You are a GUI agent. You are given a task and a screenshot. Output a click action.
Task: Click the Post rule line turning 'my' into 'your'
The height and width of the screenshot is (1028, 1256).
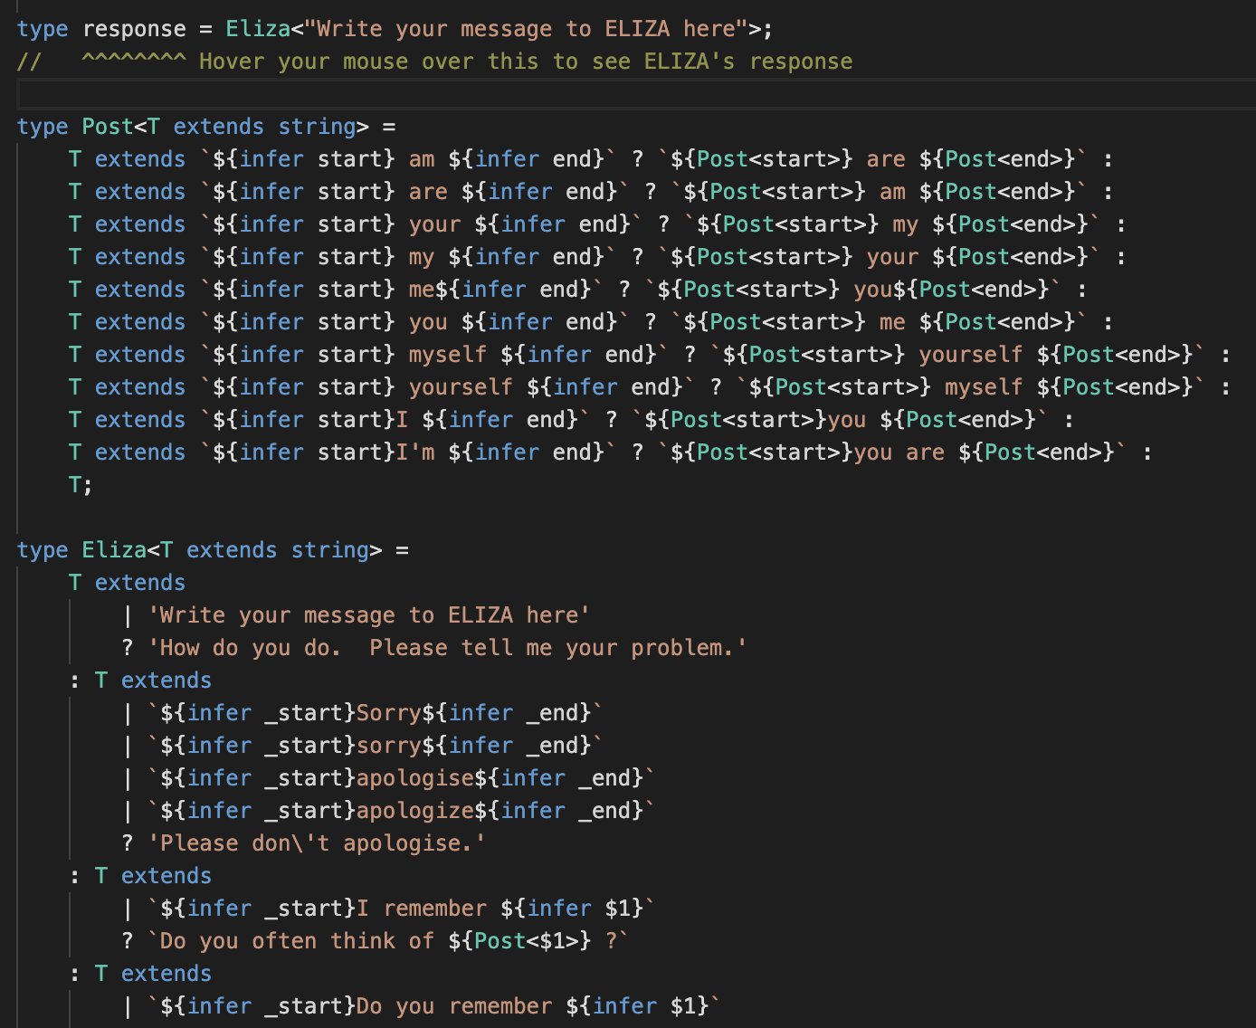[597, 257]
